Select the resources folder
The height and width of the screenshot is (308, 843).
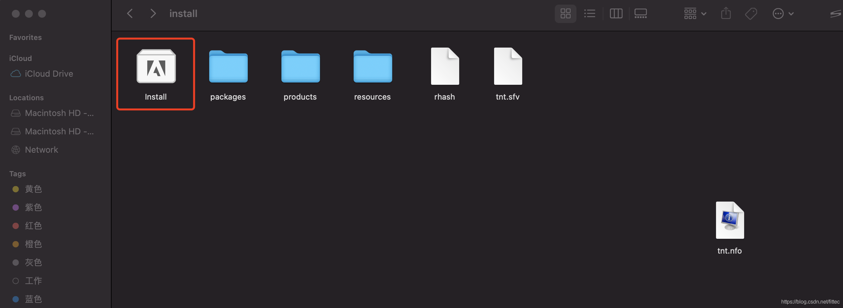coord(373,67)
